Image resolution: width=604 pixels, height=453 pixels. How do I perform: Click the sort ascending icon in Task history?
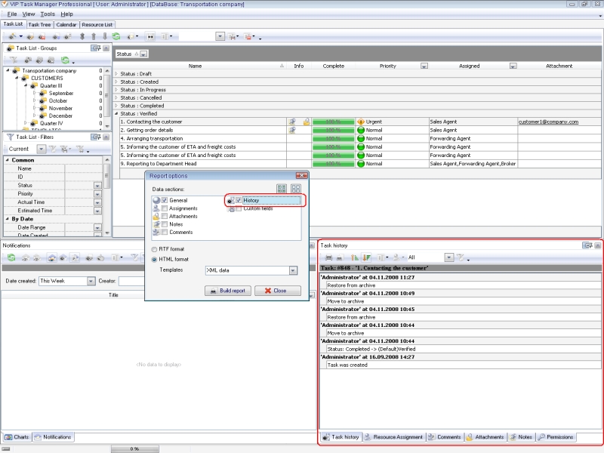click(354, 257)
